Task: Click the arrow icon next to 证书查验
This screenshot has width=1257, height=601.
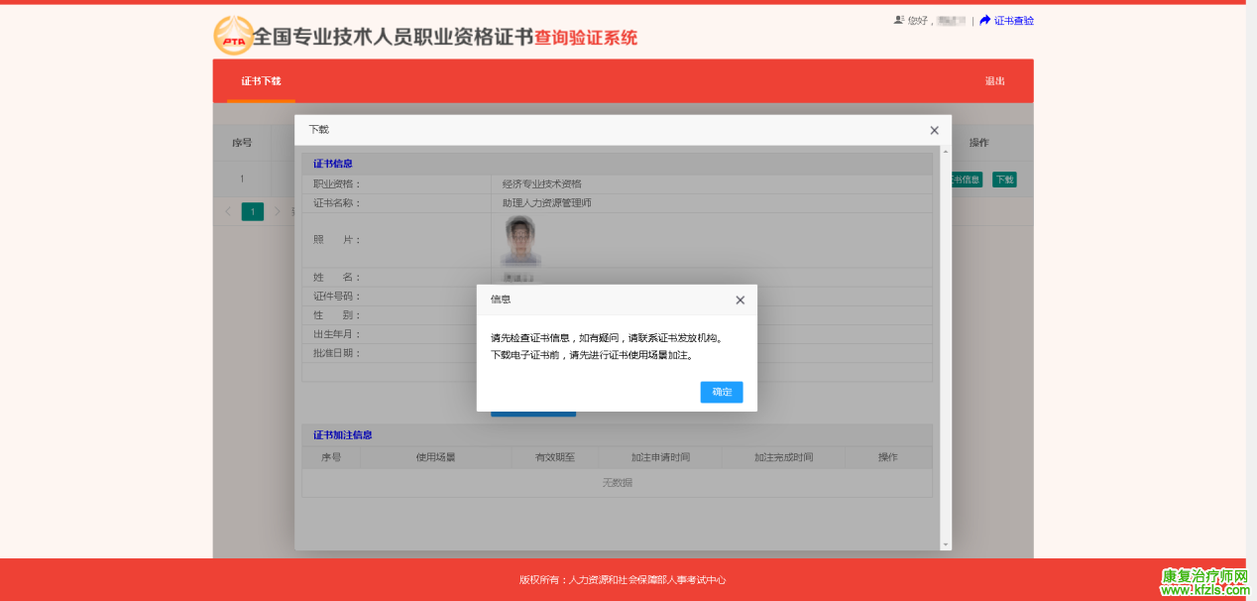Action: point(985,20)
